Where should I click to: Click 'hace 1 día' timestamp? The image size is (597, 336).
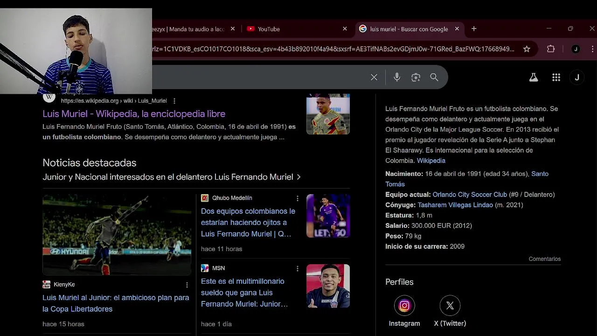(216, 324)
